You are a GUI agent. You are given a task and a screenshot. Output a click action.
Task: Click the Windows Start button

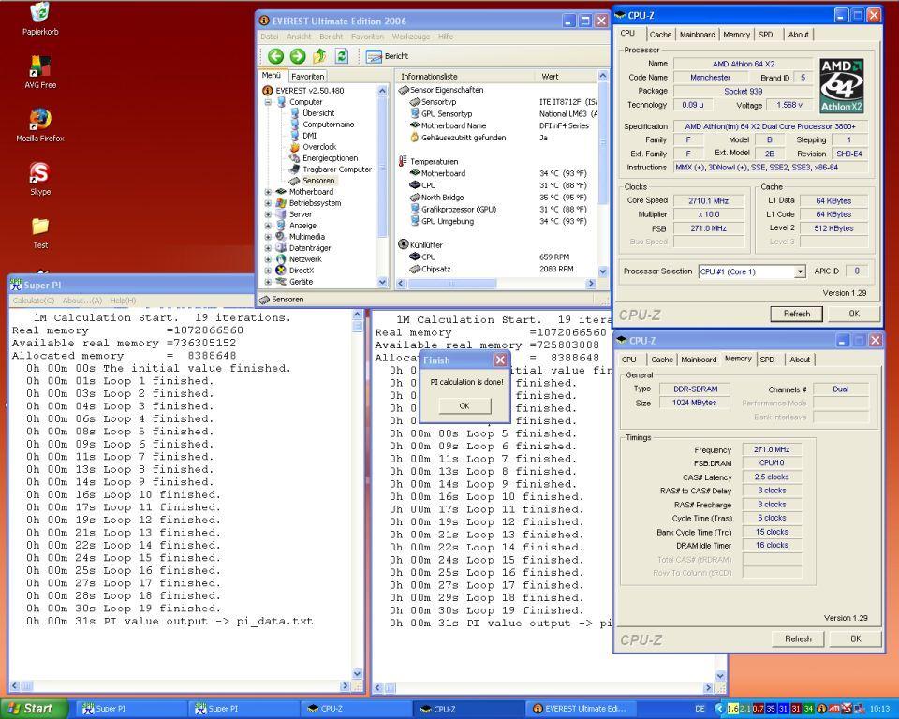pos(35,709)
